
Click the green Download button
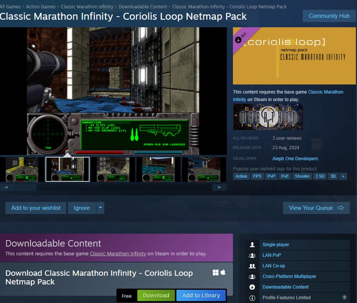pos(156,295)
